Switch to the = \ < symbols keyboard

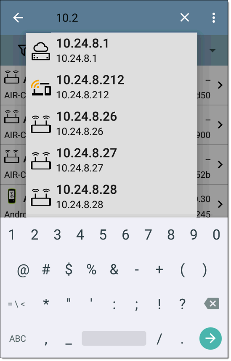pyautogui.click(x=16, y=304)
